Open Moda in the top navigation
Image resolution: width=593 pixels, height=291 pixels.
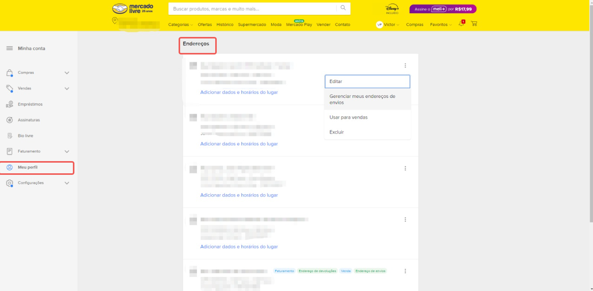click(276, 24)
